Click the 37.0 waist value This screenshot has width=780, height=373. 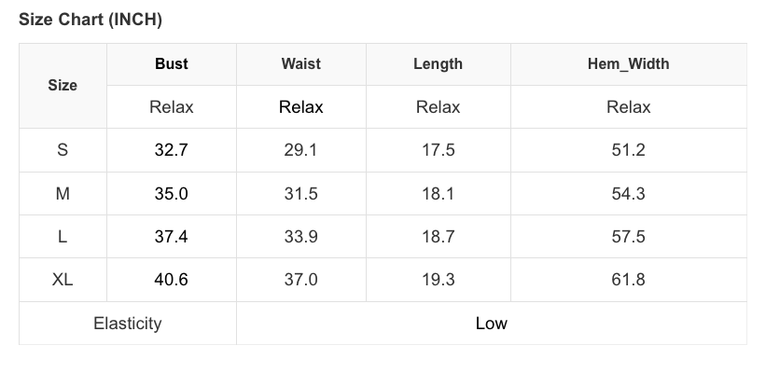pyautogui.click(x=300, y=280)
